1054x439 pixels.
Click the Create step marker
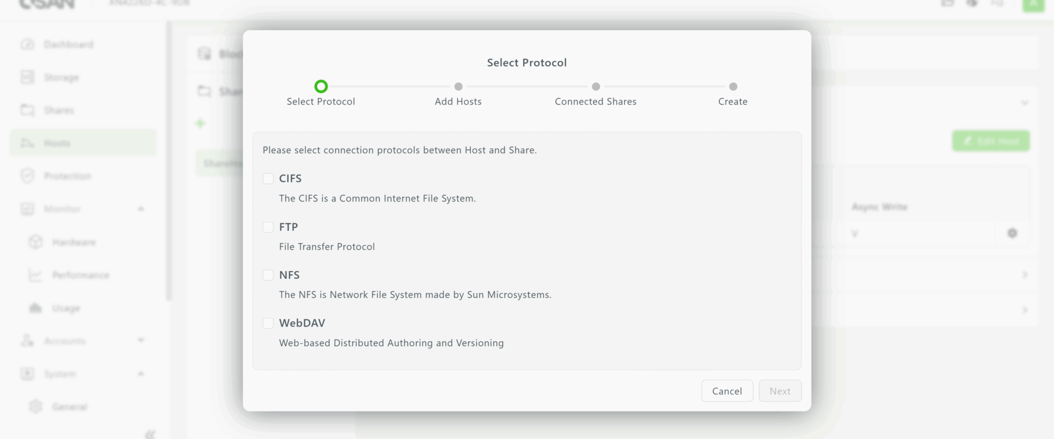tap(733, 87)
